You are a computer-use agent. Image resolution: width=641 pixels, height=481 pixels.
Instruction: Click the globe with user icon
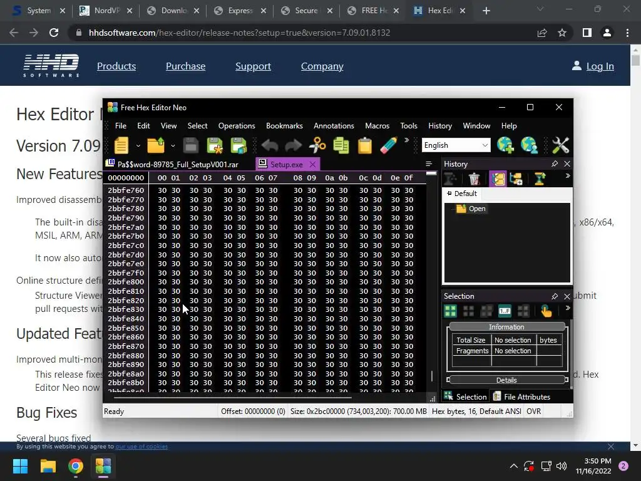(x=529, y=145)
